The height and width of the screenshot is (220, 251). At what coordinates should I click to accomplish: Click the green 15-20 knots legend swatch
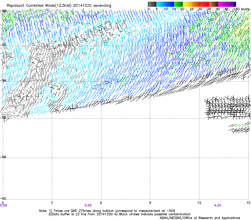coord(178,4)
